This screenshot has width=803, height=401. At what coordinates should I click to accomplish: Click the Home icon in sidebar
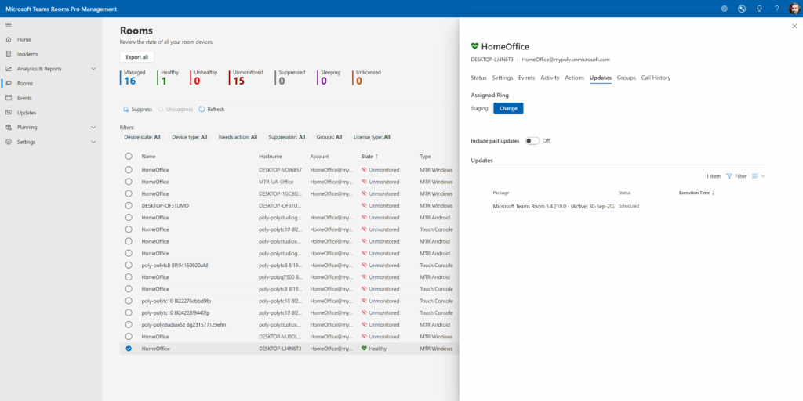(x=8, y=39)
